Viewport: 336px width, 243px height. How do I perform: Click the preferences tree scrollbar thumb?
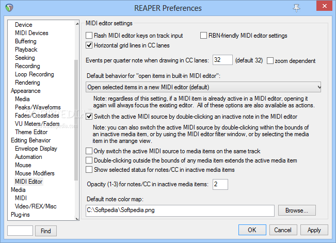[x=76, y=120]
